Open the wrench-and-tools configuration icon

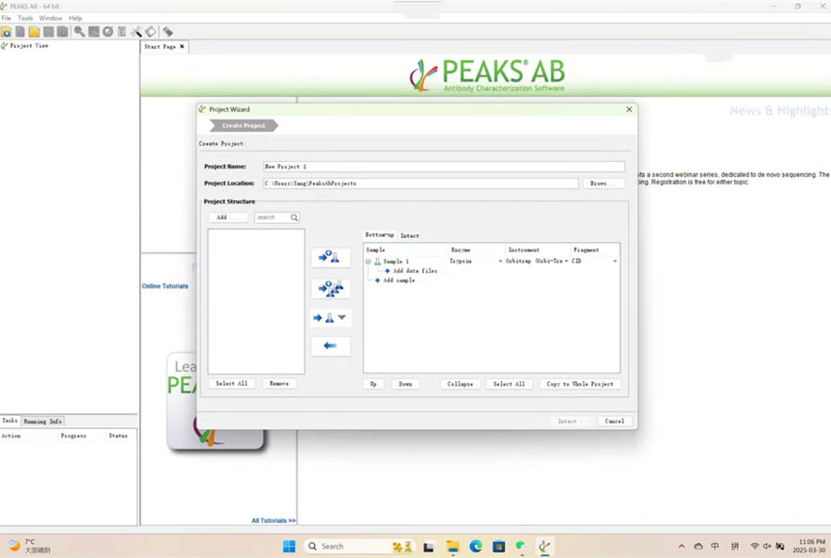[x=136, y=32]
